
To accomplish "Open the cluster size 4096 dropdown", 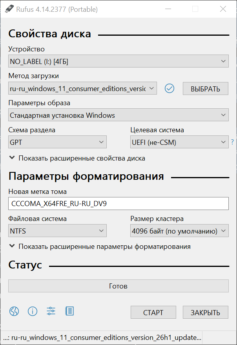I will pos(179,230).
